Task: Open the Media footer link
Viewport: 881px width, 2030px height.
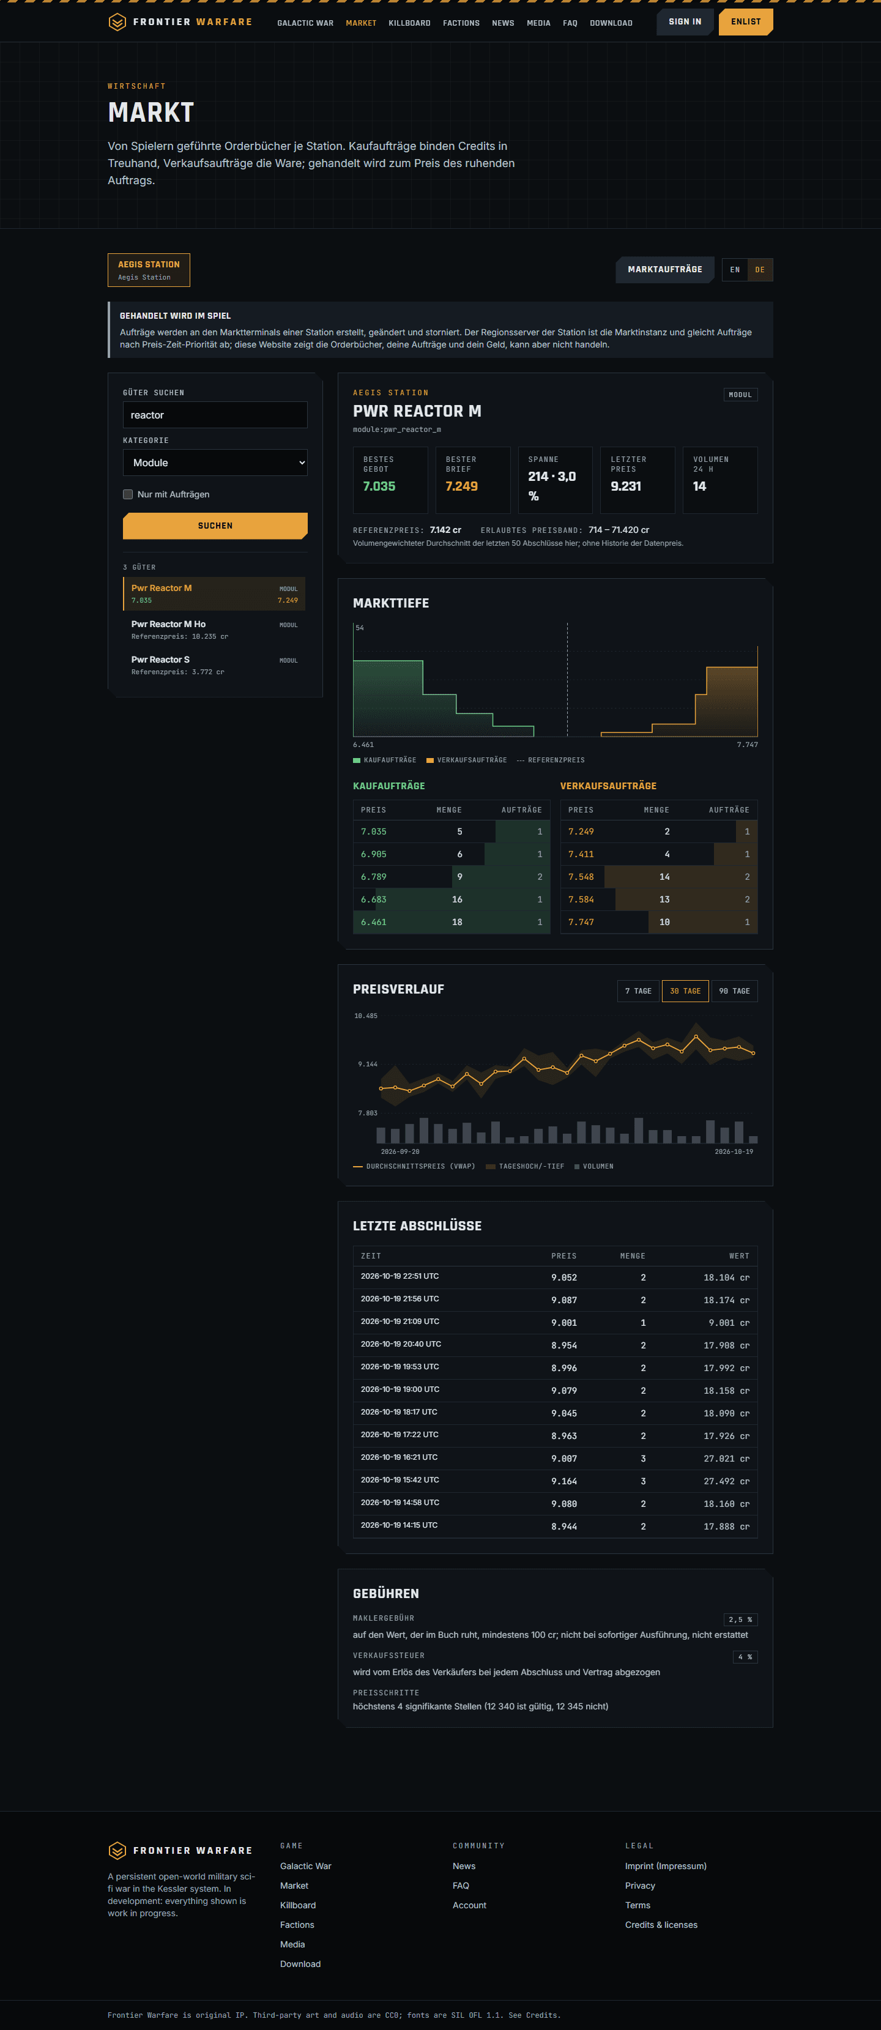Action: click(292, 1945)
